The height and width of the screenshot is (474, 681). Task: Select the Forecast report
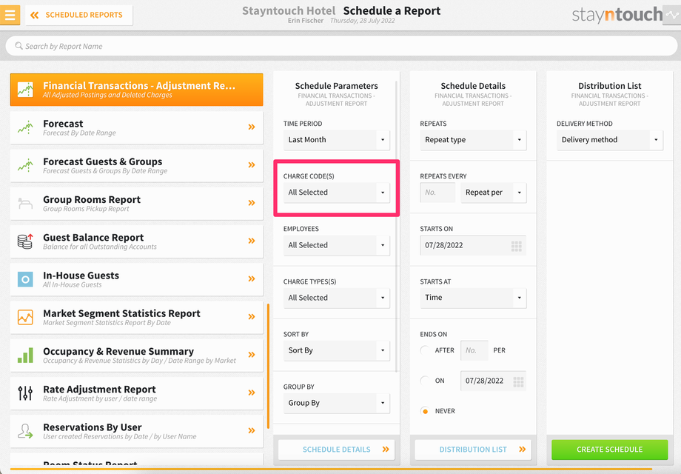(136, 127)
